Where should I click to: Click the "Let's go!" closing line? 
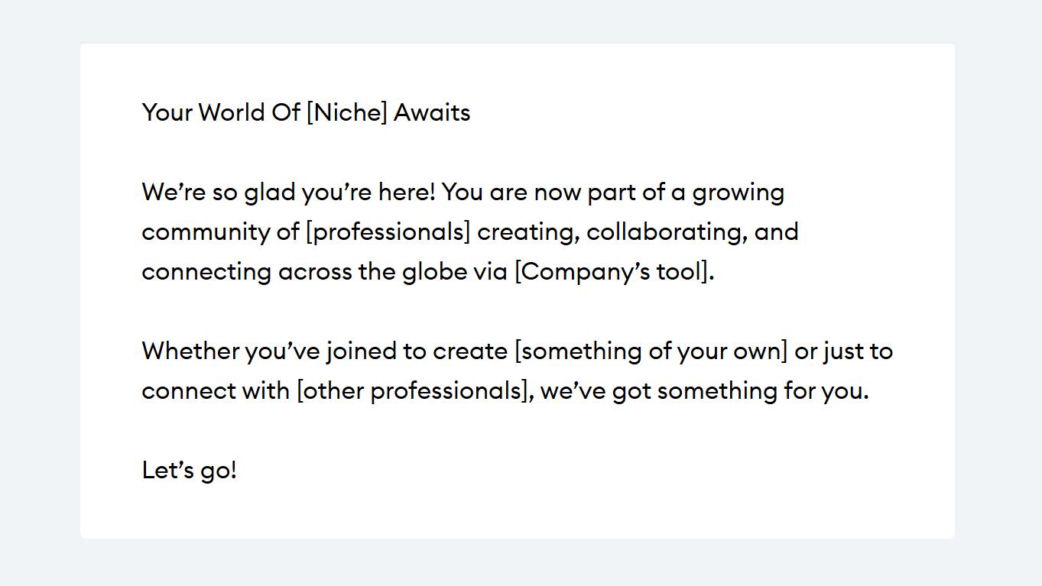tap(190, 471)
